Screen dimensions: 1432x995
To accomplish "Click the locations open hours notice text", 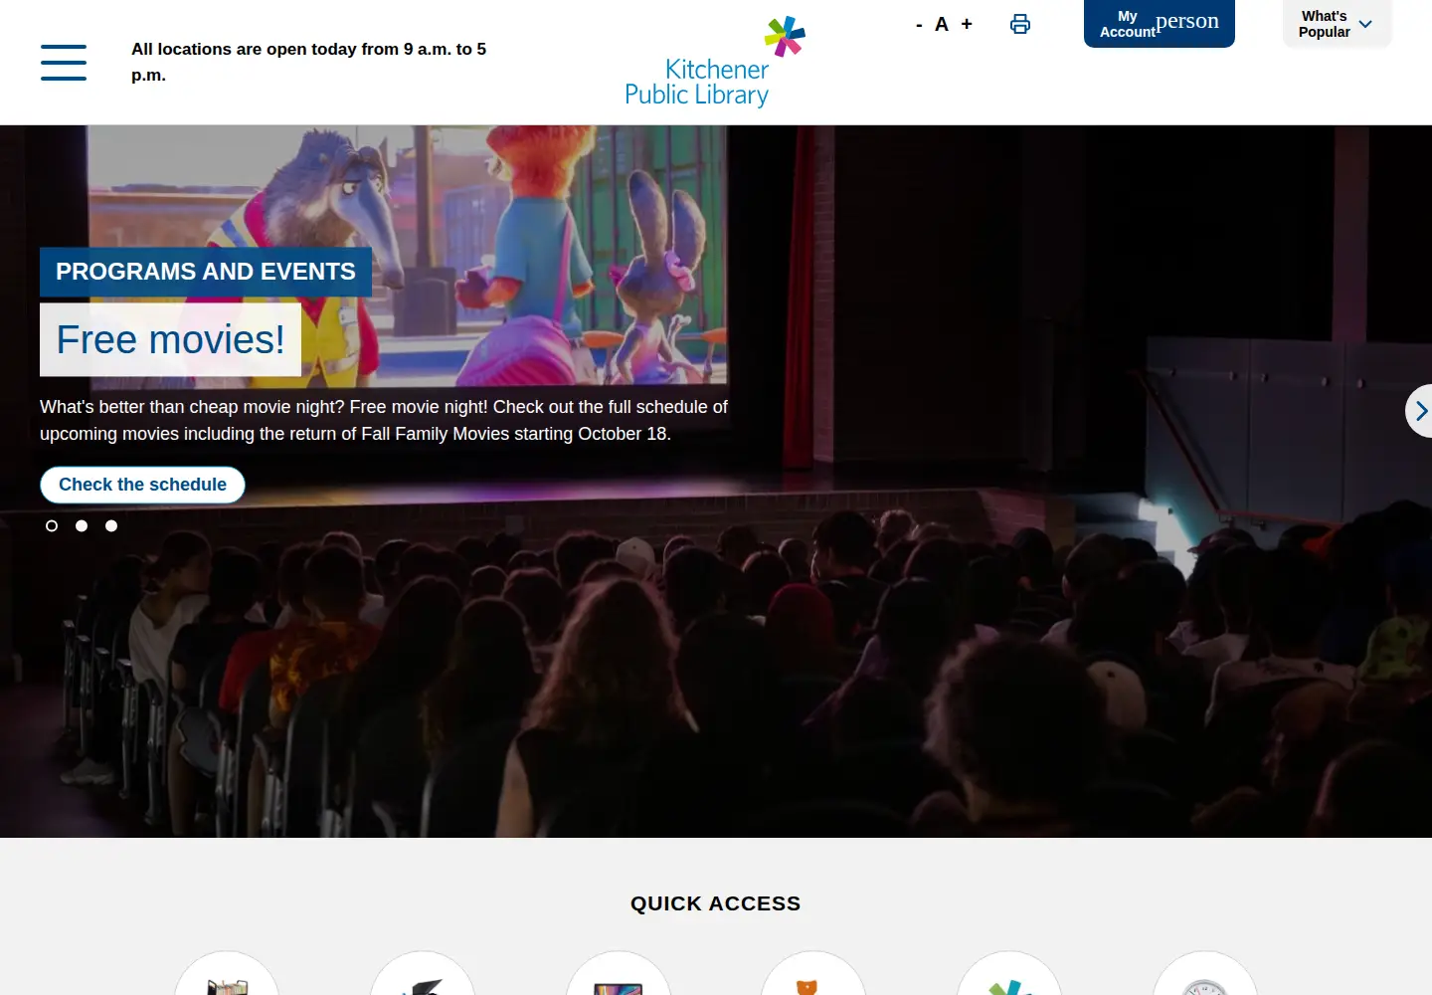I will click(x=309, y=62).
